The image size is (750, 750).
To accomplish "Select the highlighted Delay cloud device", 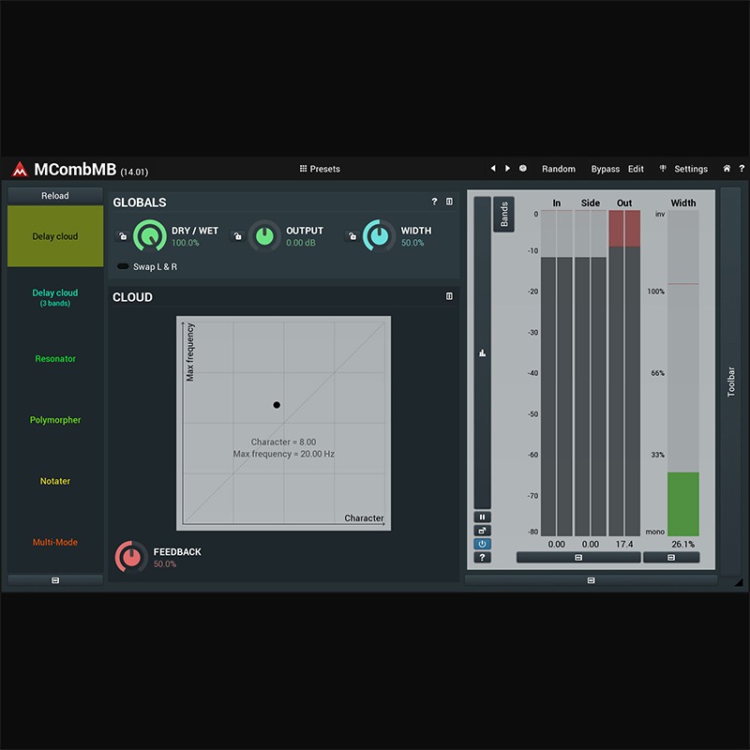I will point(55,236).
